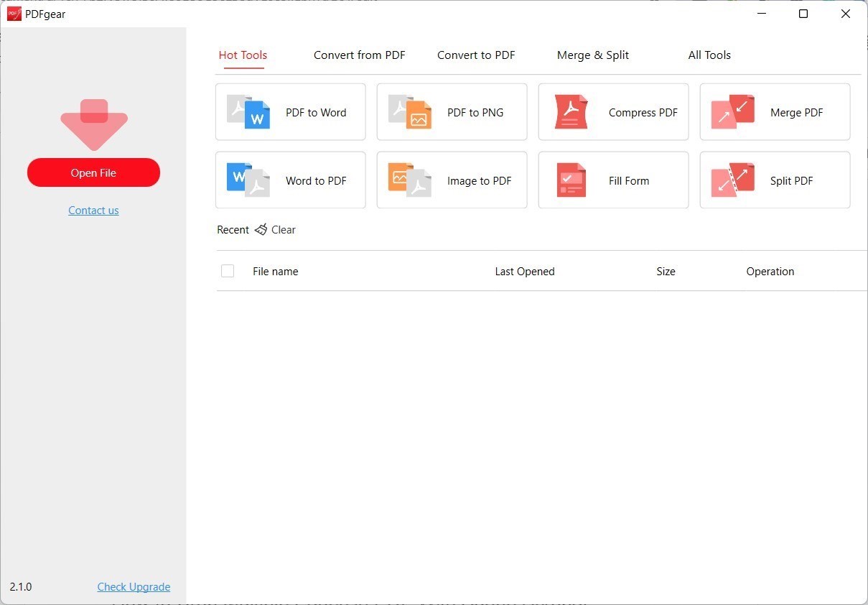
Task: Click the Image to PDF tool icon
Action: (410, 180)
